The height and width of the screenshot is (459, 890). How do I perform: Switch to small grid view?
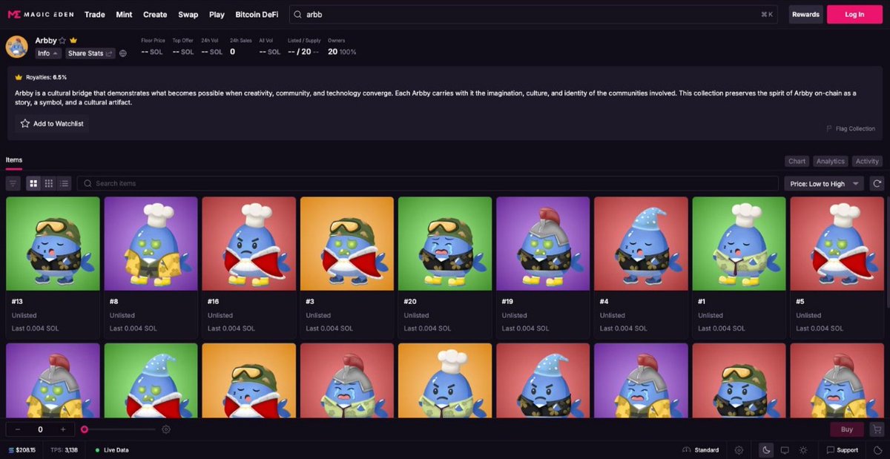[x=49, y=183]
